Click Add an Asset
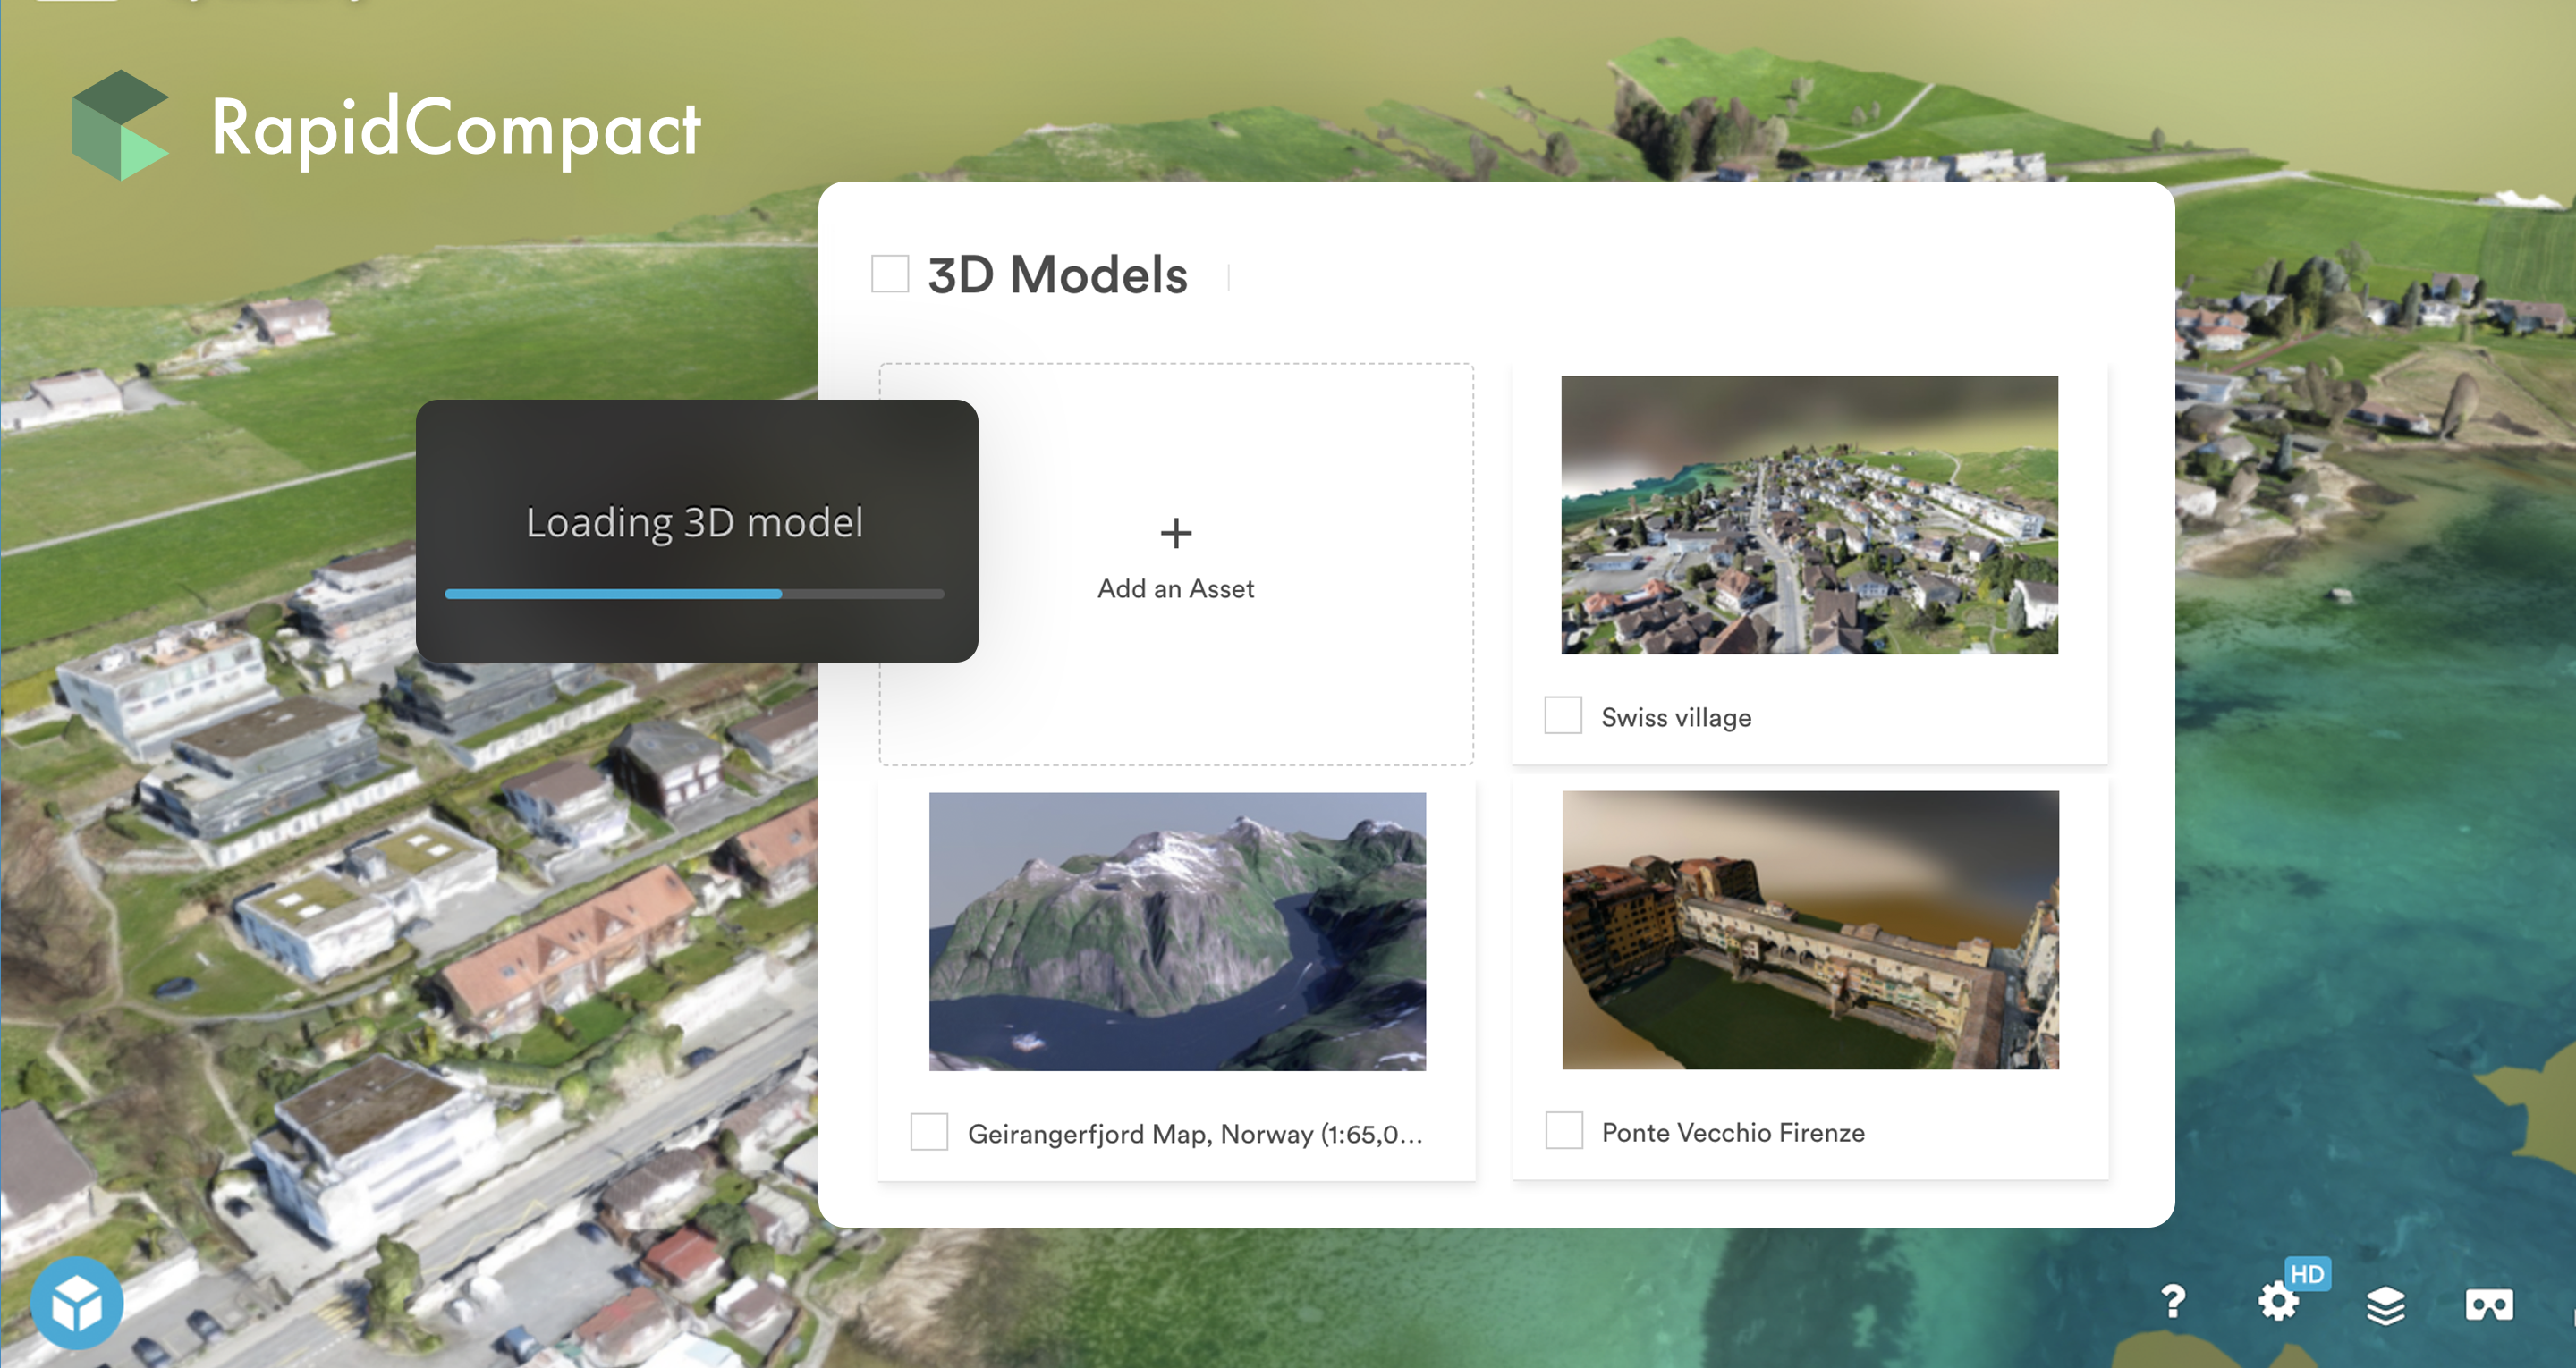This screenshot has height=1368, width=2576. point(1175,588)
